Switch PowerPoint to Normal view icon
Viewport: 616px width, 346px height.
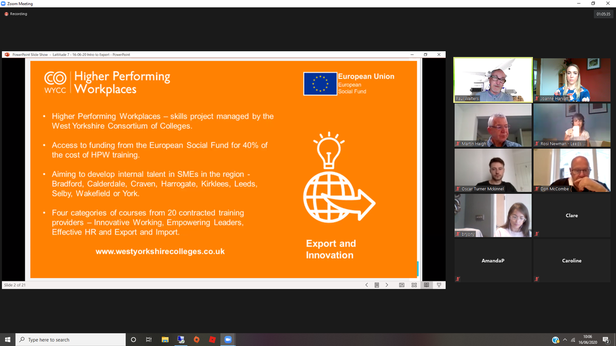(x=401, y=285)
